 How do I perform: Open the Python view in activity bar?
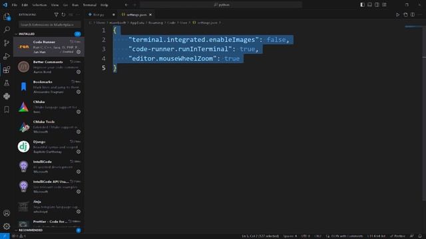7,96
